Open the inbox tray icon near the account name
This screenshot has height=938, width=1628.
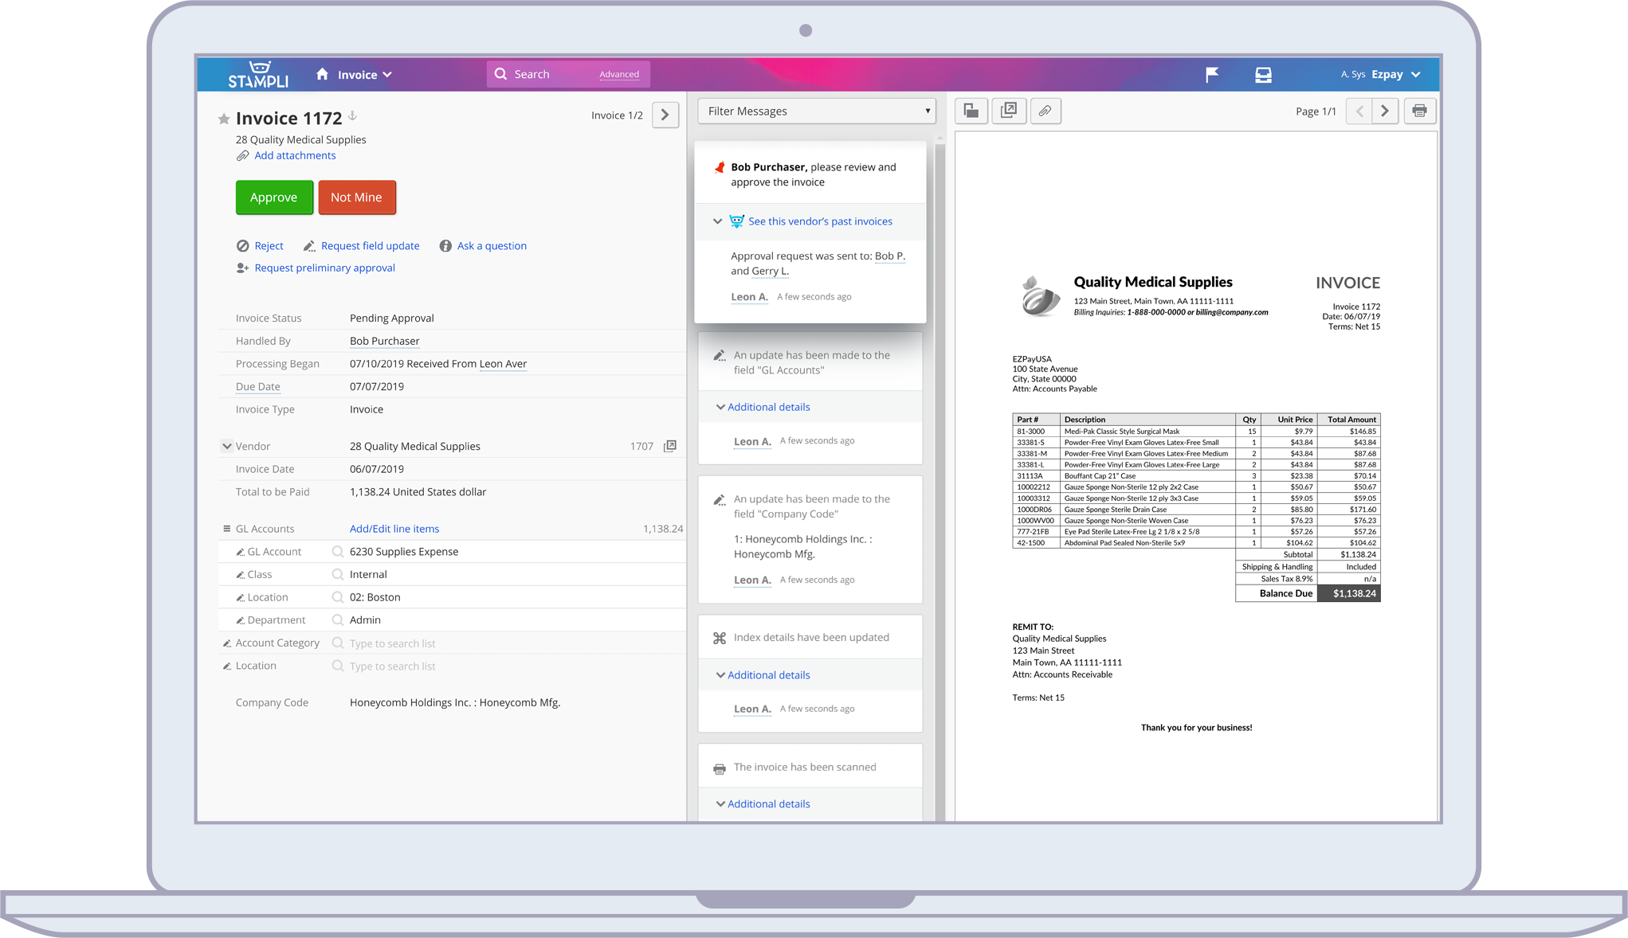click(x=1263, y=74)
